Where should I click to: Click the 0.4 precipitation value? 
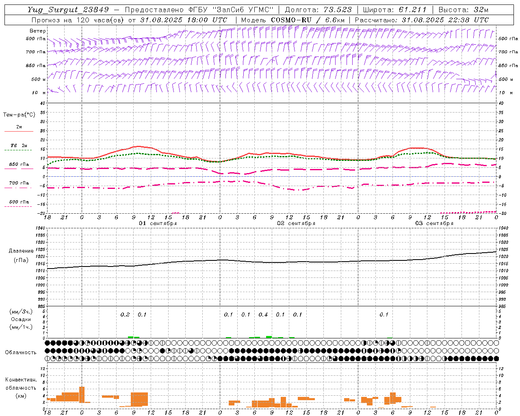pyautogui.click(x=263, y=315)
